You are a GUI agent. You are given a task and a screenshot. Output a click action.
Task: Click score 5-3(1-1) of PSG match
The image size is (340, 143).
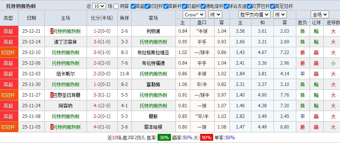tap(102, 95)
